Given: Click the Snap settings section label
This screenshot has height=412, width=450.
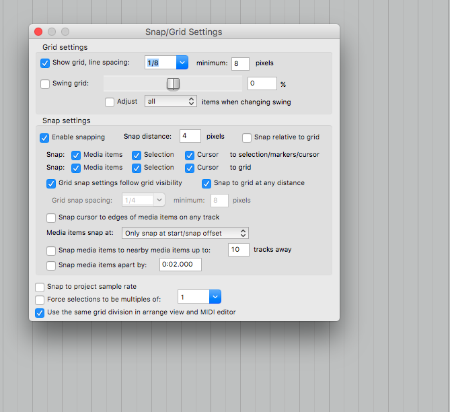Looking at the screenshot, I should (67, 121).
